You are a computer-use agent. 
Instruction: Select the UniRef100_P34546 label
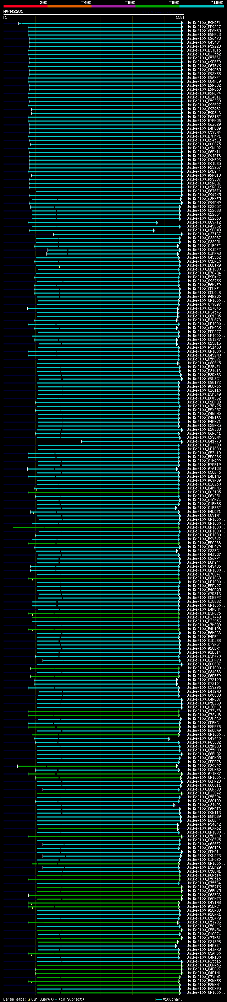click(x=204, y=312)
